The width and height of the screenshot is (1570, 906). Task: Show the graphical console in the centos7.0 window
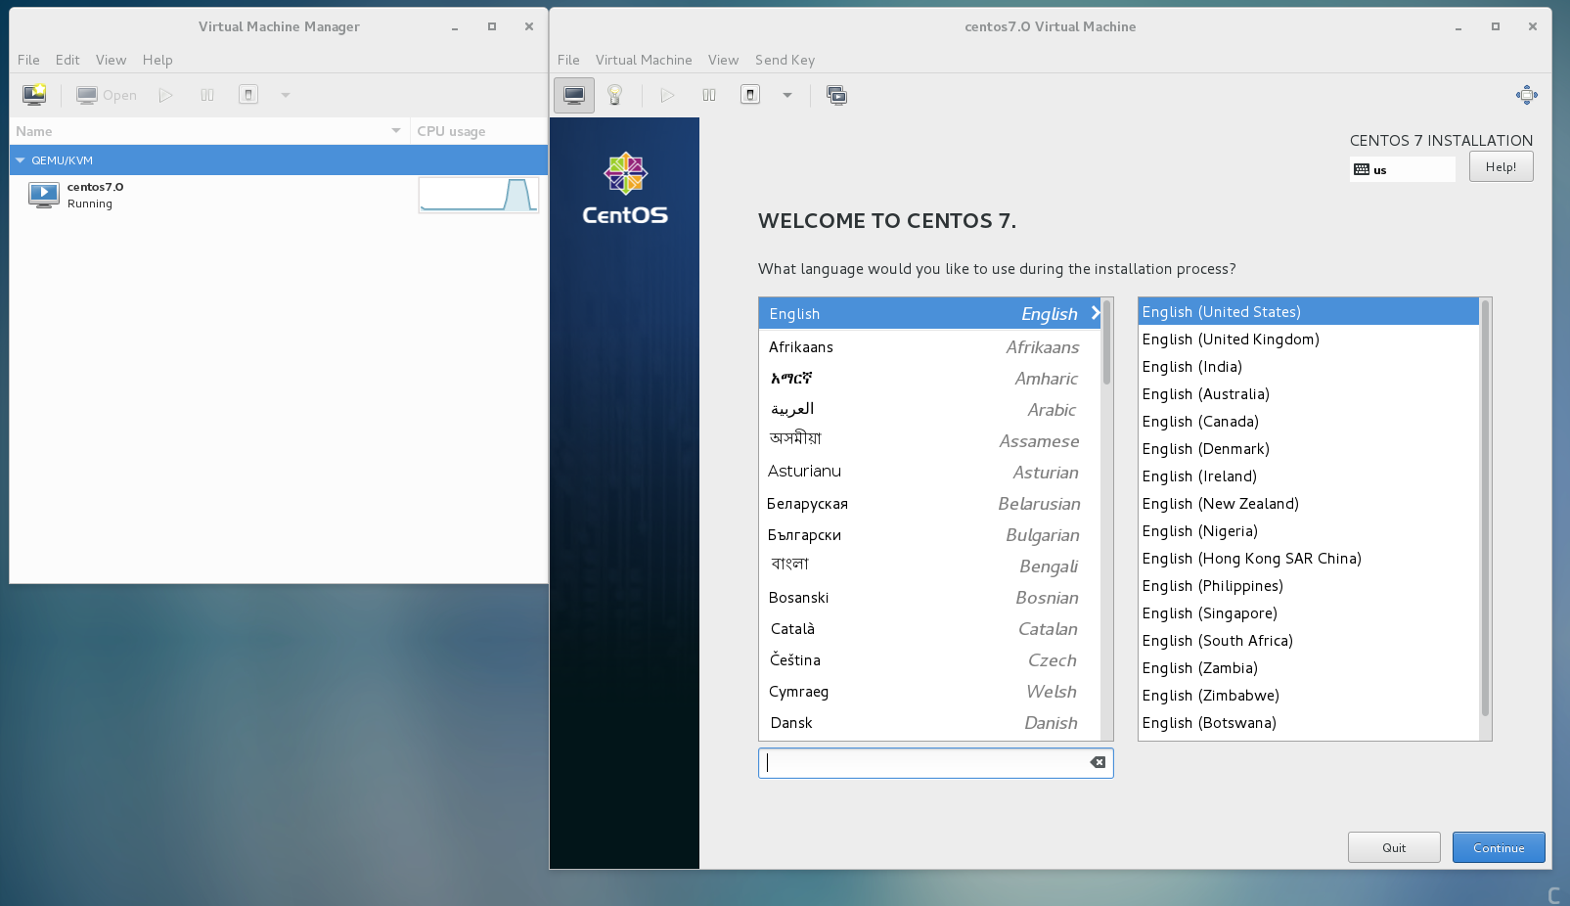point(574,95)
